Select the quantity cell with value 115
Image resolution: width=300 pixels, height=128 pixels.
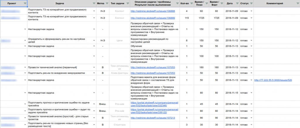pos(187,18)
